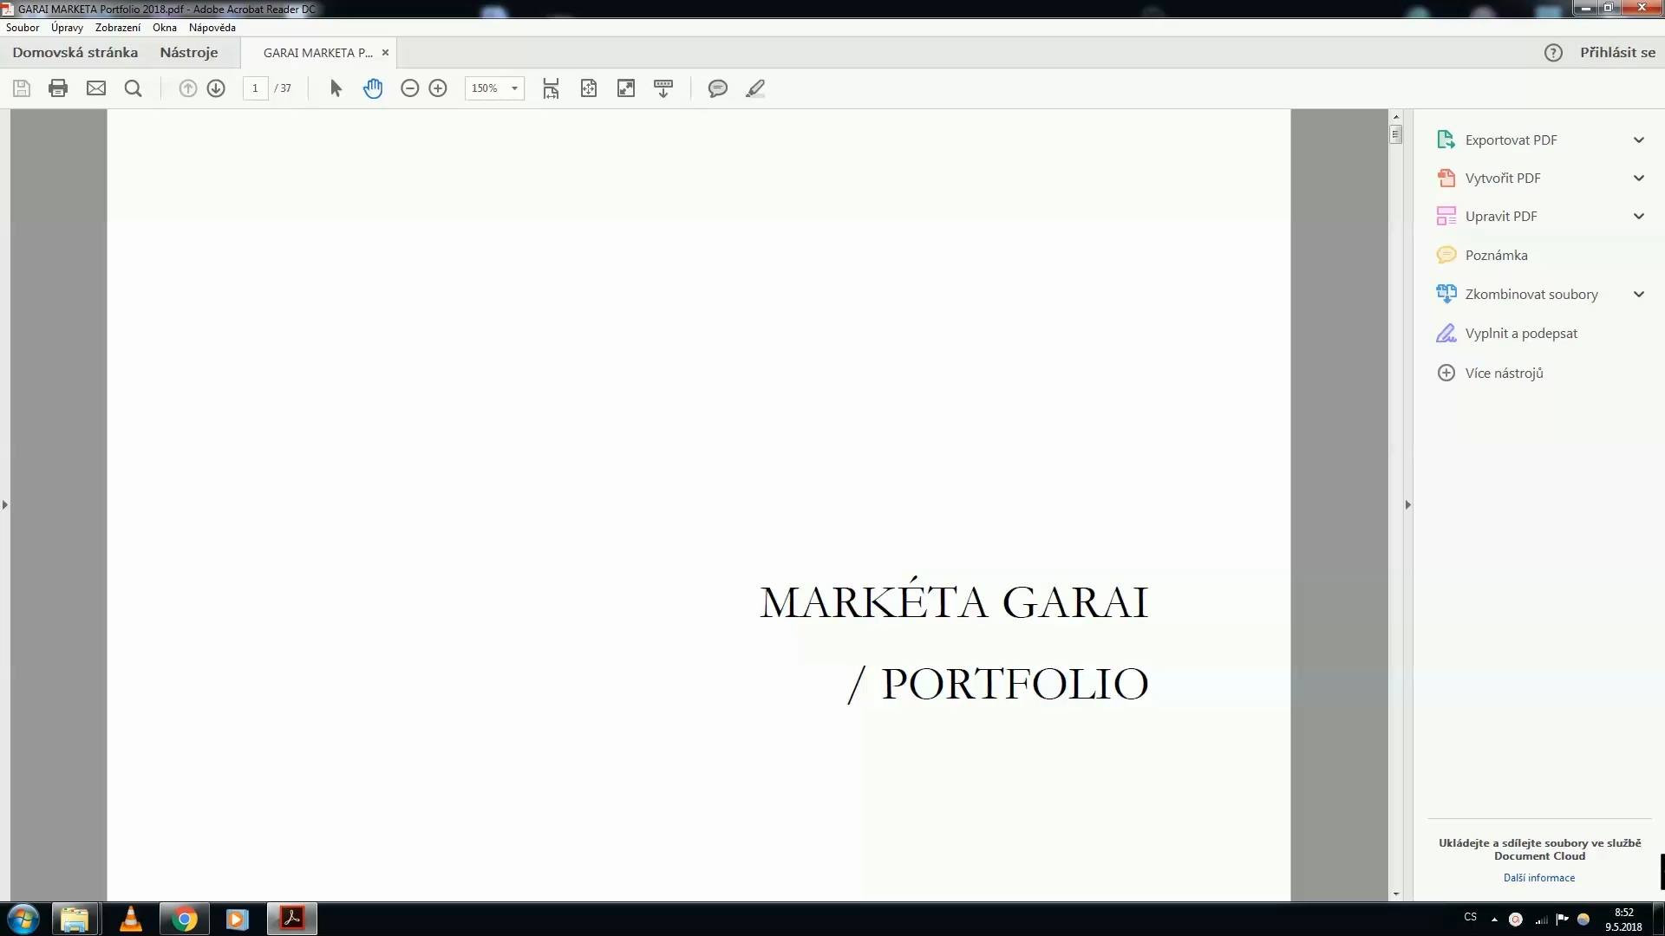1665x936 pixels.
Task: Click the Další informace link
Action: [x=1538, y=877]
